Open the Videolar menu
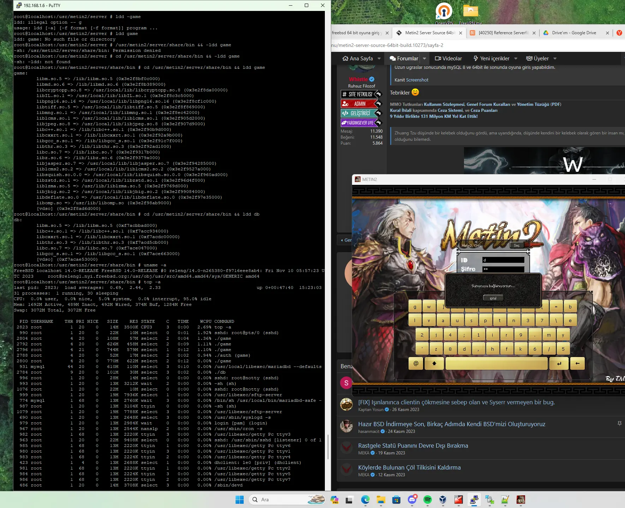The image size is (625, 508). click(448, 59)
